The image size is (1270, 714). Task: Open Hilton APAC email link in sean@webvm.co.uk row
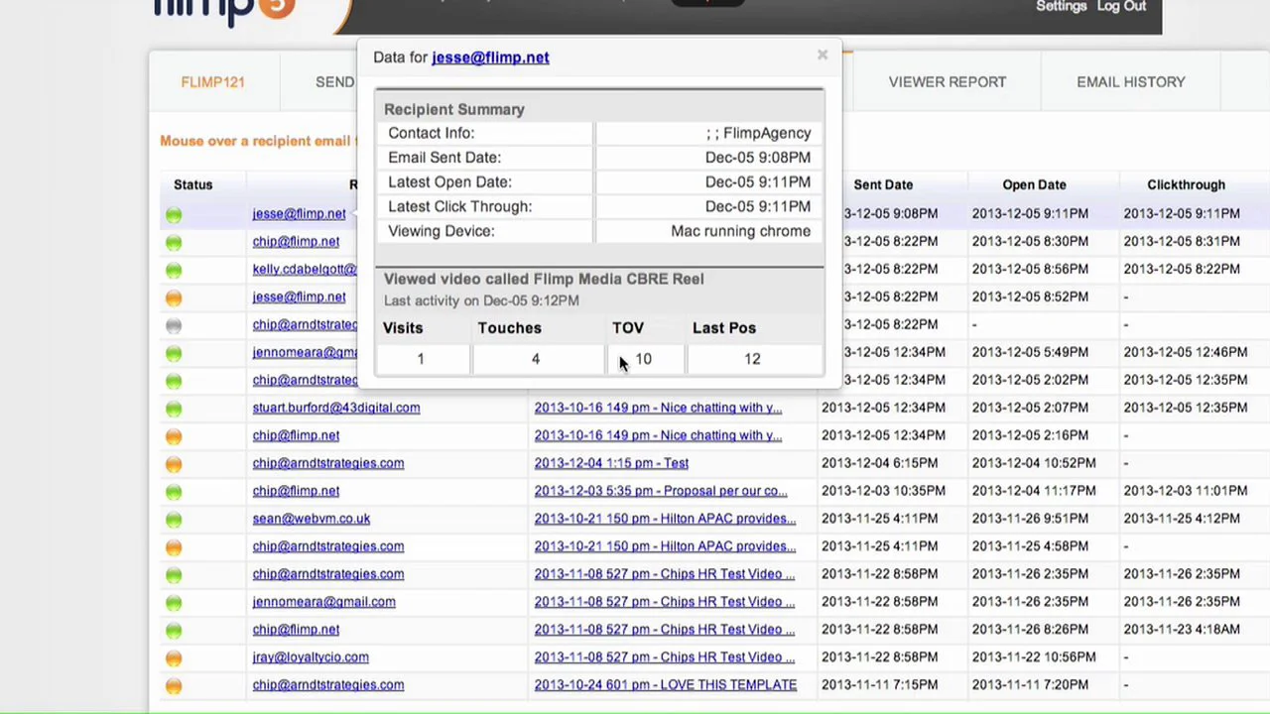(x=665, y=519)
